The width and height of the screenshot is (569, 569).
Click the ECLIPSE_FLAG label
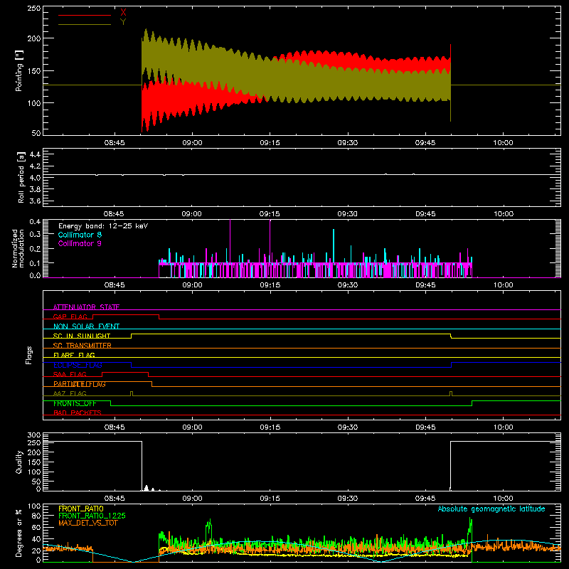coord(78,365)
